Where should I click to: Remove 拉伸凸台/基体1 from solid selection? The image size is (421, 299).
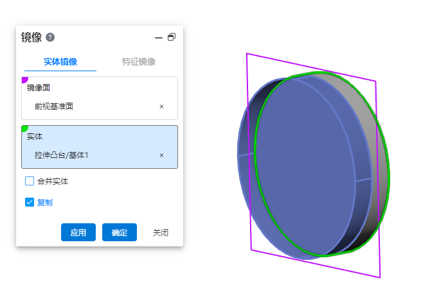[161, 155]
